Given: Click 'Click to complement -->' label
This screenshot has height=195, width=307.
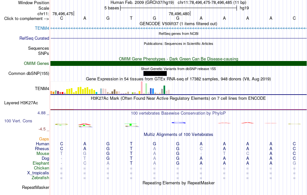Looking at the screenshot, I should click(x=26, y=19).
